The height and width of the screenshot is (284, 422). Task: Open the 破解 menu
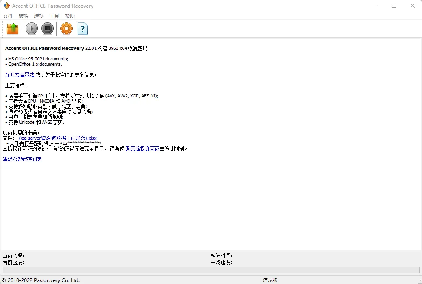24,16
